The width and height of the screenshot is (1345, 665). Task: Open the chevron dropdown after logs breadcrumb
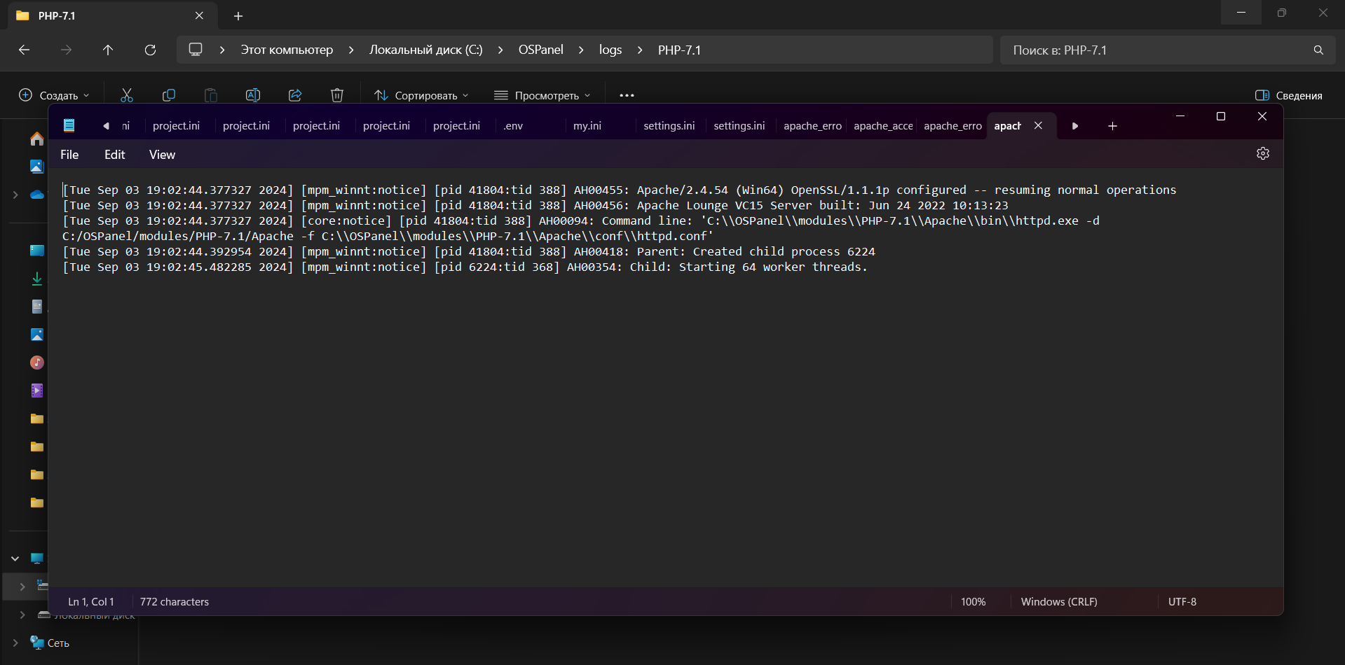(x=640, y=50)
